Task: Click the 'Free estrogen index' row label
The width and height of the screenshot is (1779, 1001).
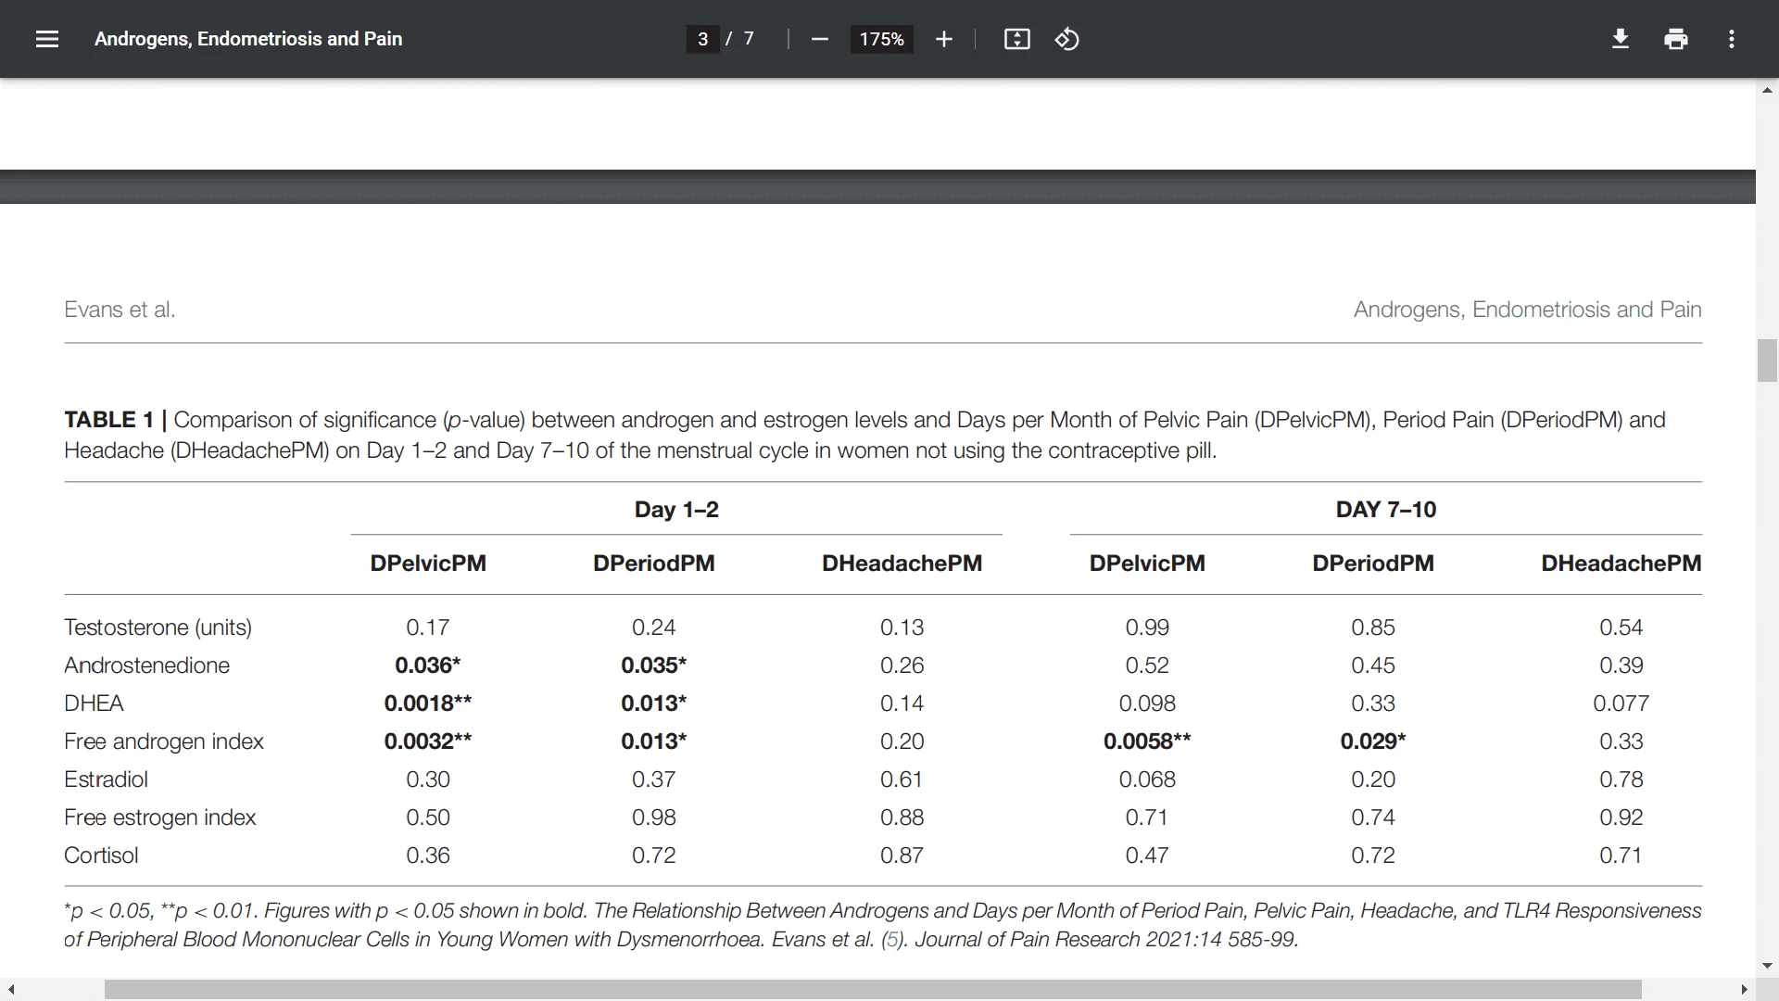Action: click(159, 817)
